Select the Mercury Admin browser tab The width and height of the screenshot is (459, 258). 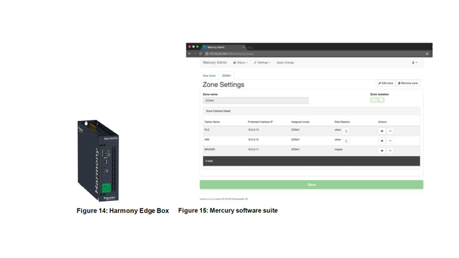[x=224, y=47]
